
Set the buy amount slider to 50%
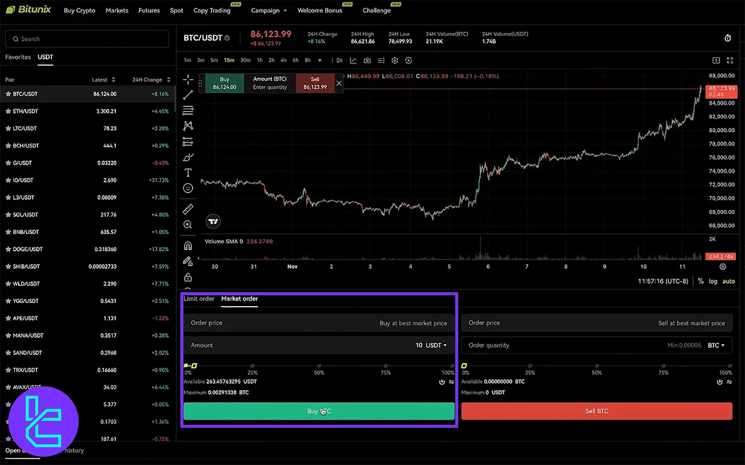click(319, 366)
